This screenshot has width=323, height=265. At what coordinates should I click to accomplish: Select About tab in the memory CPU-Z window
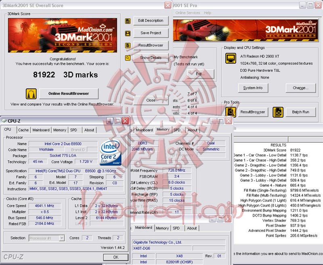[193, 130]
